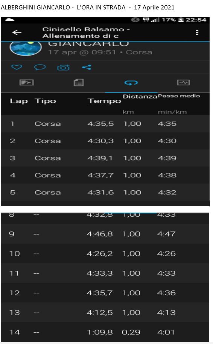Click the Tempo column header
Image resolution: width=213 pixels, height=344 pixels.
(104, 101)
